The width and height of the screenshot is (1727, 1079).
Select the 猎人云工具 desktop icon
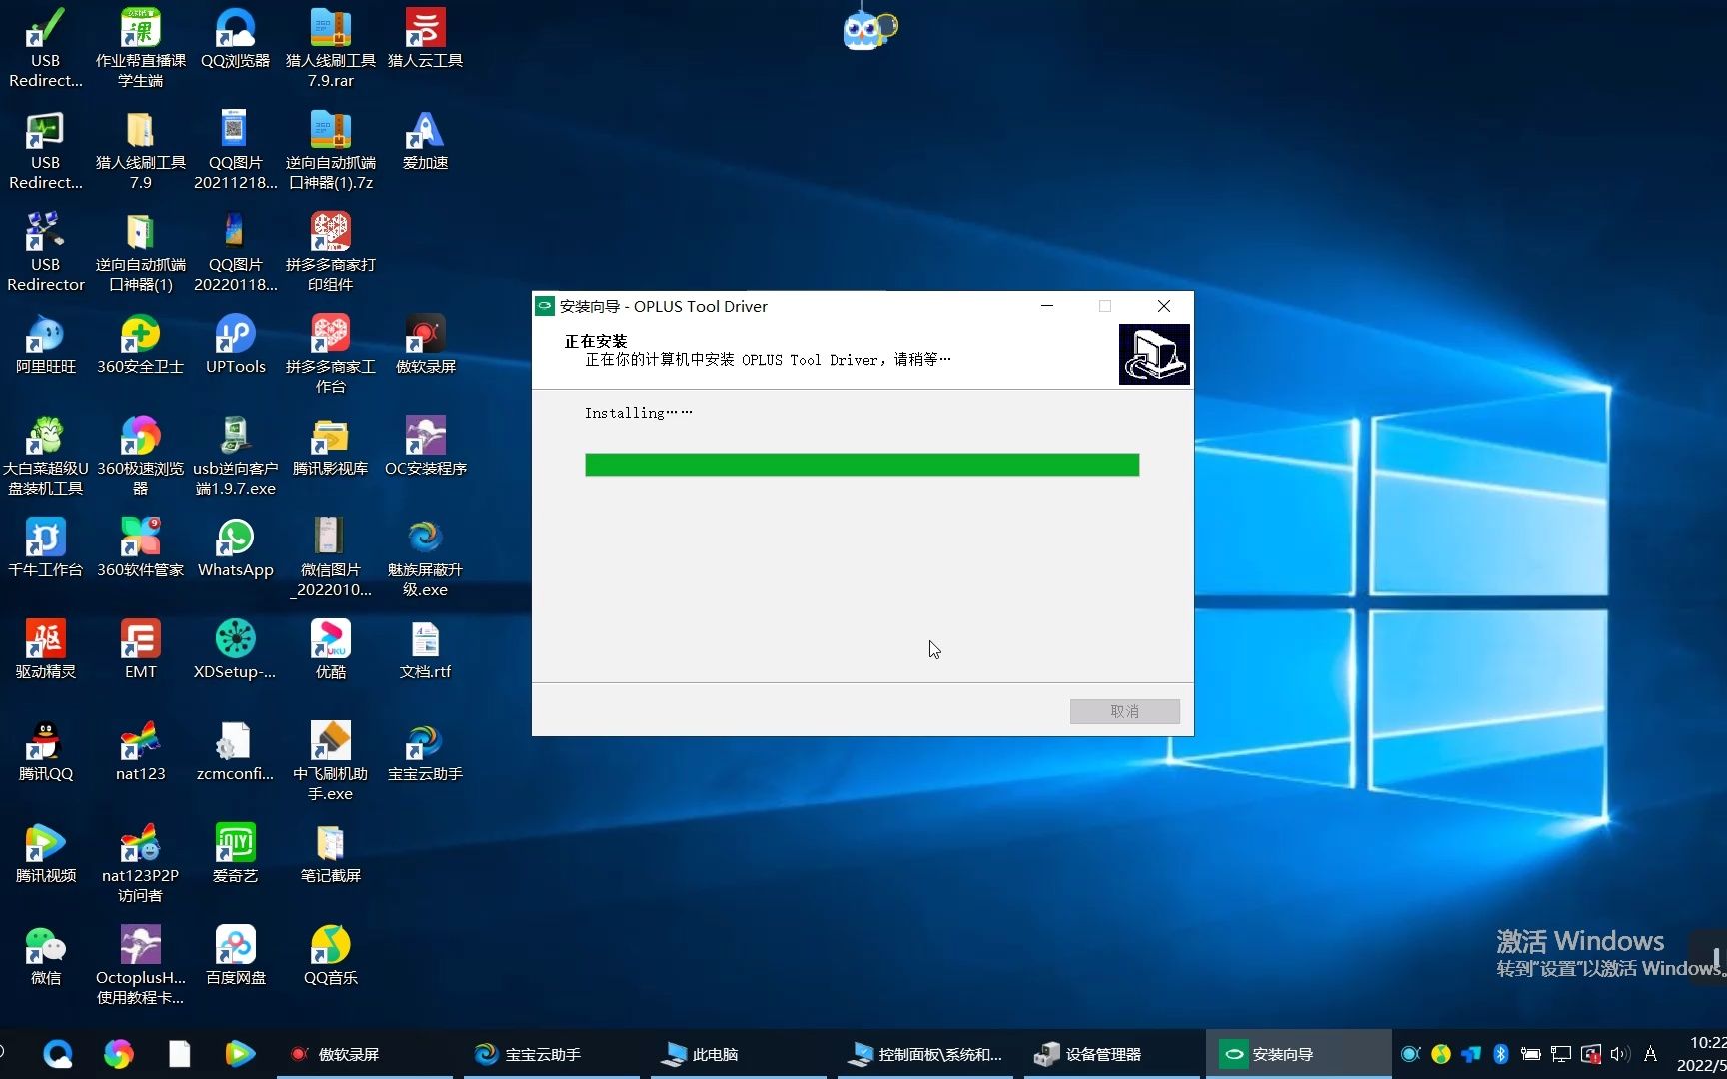tap(425, 39)
